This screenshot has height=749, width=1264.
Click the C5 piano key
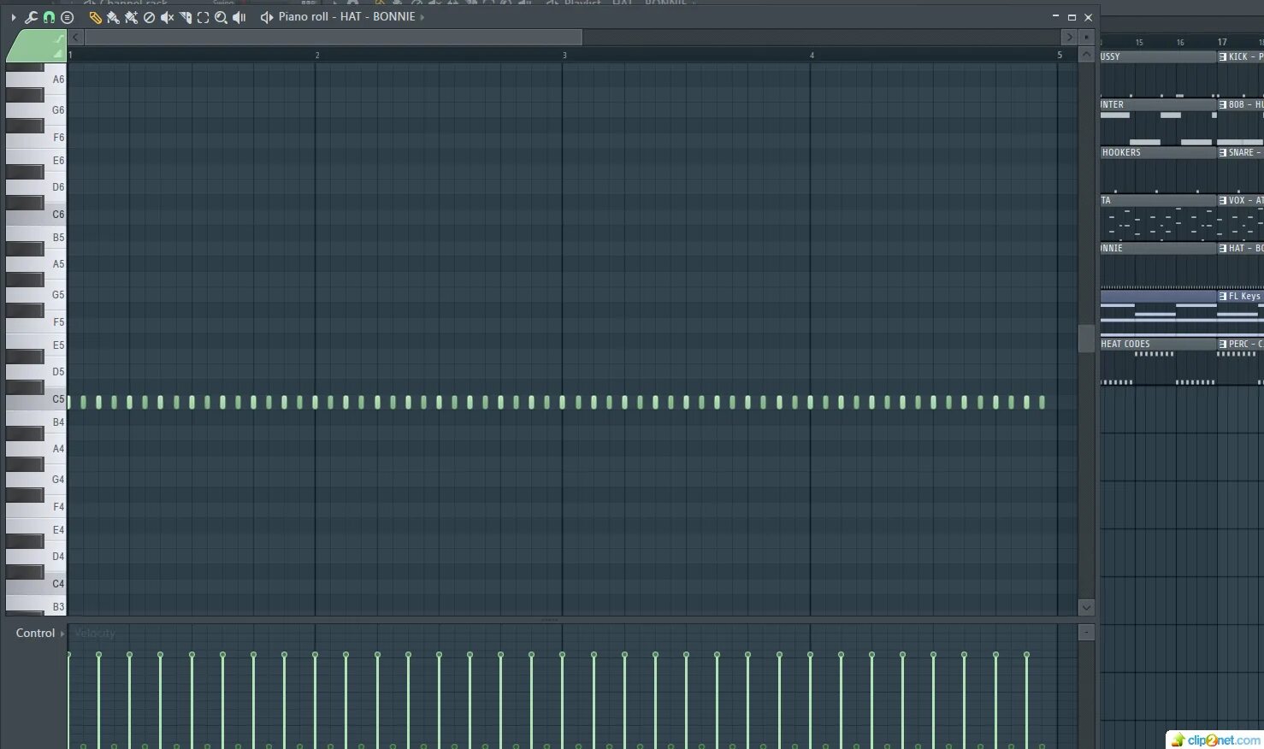(36, 400)
